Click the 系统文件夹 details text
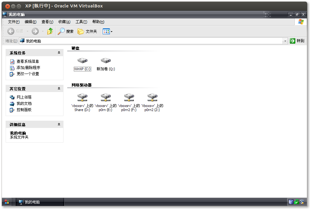 (x=19, y=137)
